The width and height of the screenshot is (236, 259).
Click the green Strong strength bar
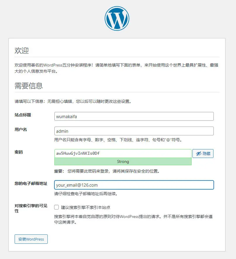[x=123, y=161]
